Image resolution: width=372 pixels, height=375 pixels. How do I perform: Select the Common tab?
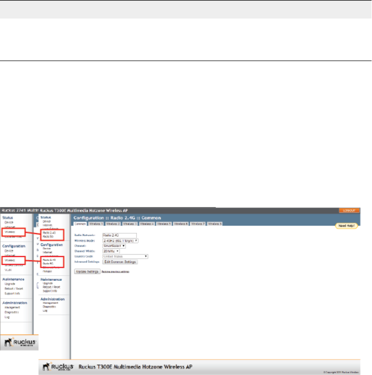80,224
